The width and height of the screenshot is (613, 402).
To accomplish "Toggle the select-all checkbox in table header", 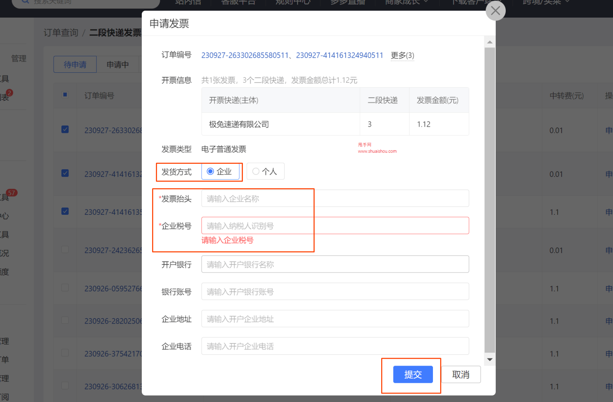I will (x=65, y=95).
